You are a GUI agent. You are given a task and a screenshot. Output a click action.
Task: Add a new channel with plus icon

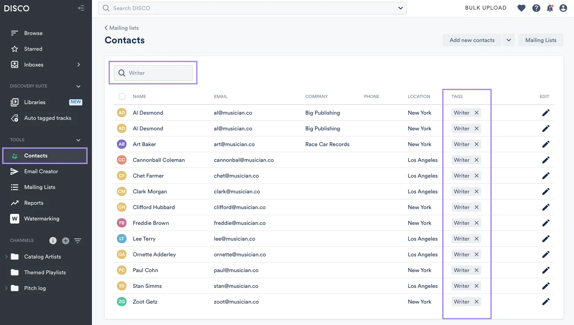click(x=66, y=241)
